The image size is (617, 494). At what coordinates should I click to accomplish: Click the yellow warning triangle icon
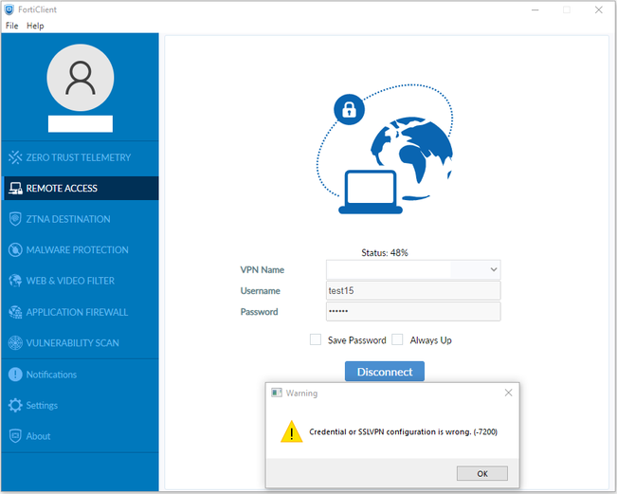292,431
